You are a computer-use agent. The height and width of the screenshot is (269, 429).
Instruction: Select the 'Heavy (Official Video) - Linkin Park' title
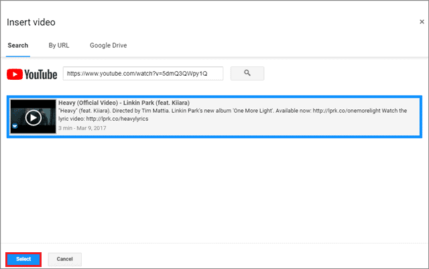point(124,103)
